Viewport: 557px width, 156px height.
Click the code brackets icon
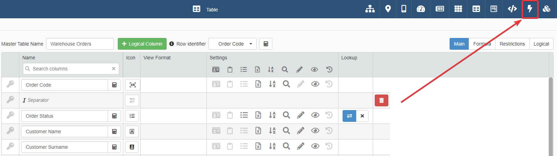point(512,9)
